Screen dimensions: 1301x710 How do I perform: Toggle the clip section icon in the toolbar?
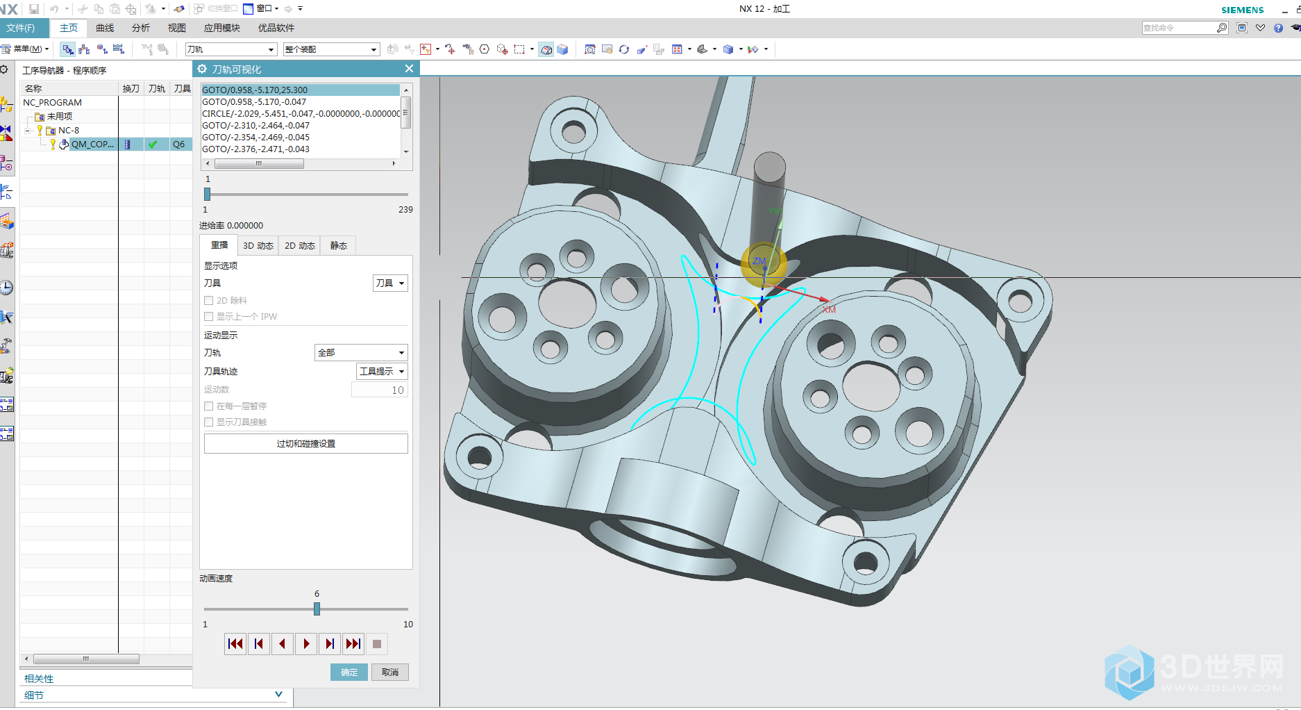click(753, 49)
